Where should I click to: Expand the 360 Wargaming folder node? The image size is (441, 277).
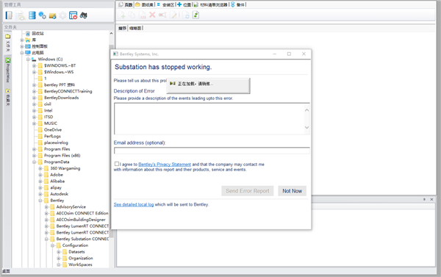(40, 168)
